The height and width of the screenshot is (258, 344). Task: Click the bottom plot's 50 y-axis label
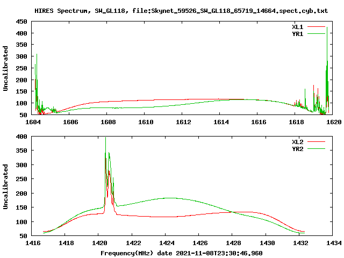[23, 236]
